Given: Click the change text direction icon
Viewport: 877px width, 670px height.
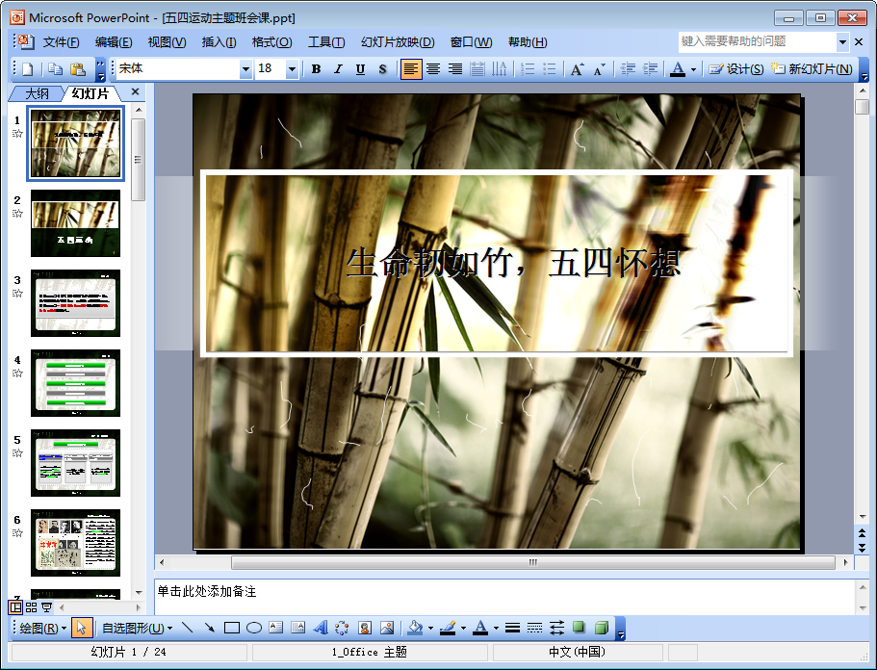Looking at the screenshot, I should (x=499, y=68).
